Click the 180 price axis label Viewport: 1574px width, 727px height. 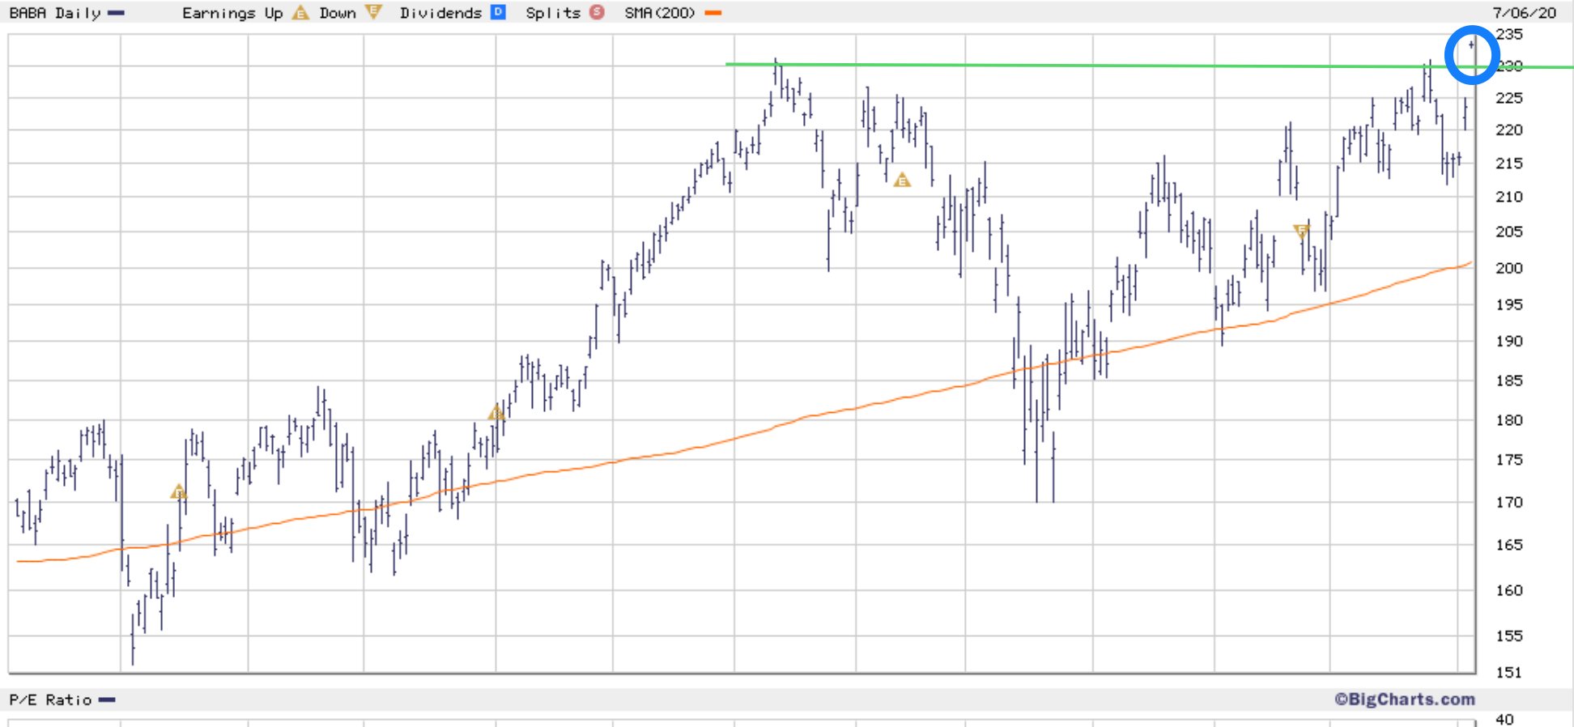pos(1509,420)
